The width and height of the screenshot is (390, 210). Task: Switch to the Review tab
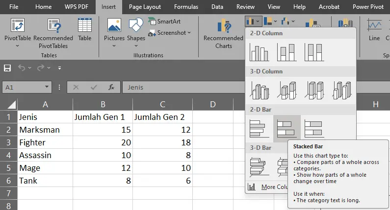[x=245, y=7]
